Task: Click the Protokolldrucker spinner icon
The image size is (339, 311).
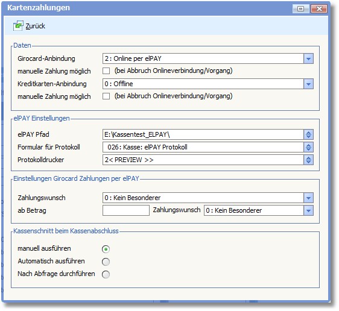Action: tap(308, 160)
